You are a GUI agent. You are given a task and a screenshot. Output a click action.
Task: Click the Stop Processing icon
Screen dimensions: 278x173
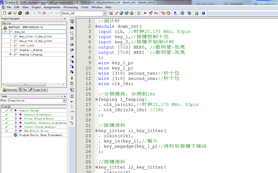click(x=139, y=13)
